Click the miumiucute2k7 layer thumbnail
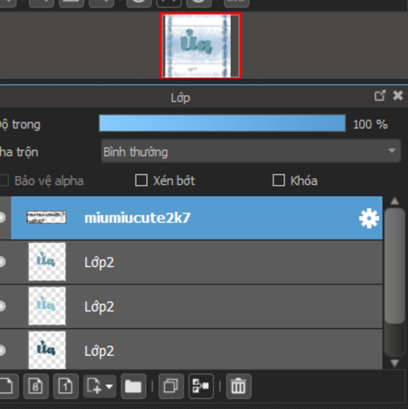Viewport: 408px width, 409px height. point(47,217)
